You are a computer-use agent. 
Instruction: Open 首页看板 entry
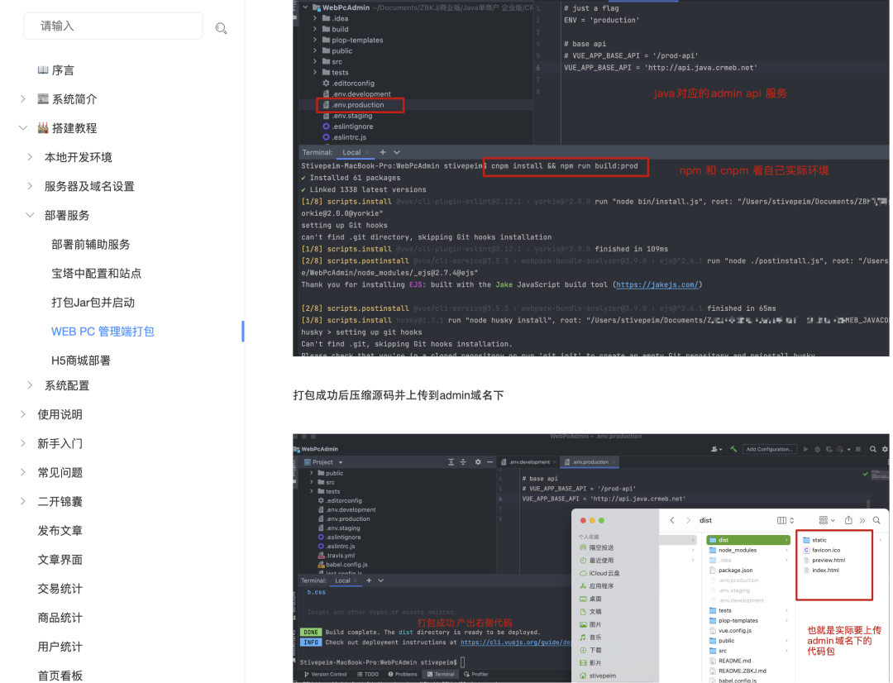(60, 676)
